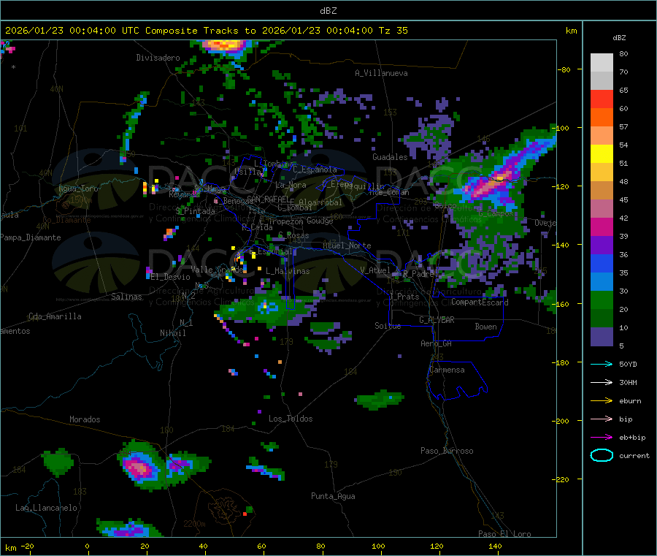
Task: Click the 'Carmensa' map label
Action: [447, 370]
